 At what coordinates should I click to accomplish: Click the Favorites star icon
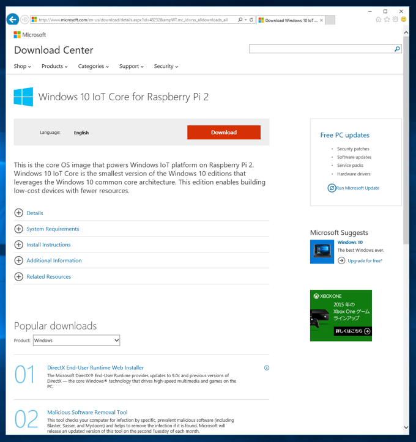[x=387, y=20]
